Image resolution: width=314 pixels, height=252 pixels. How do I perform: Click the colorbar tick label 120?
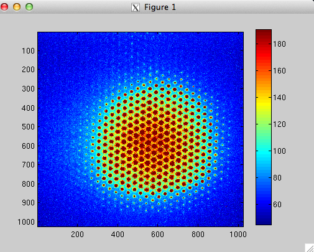tap(279, 124)
